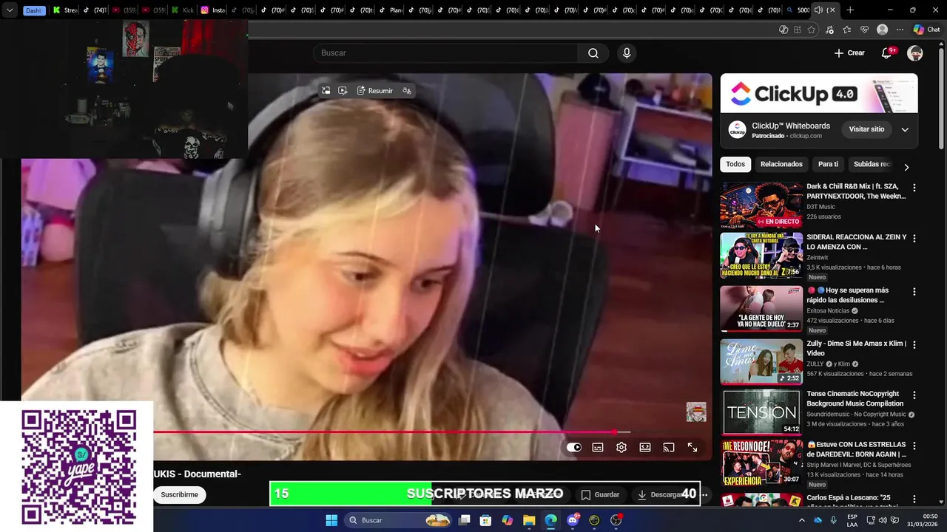Image resolution: width=947 pixels, height=532 pixels.
Task: Activate voice search microphone
Action: click(x=627, y=53)
